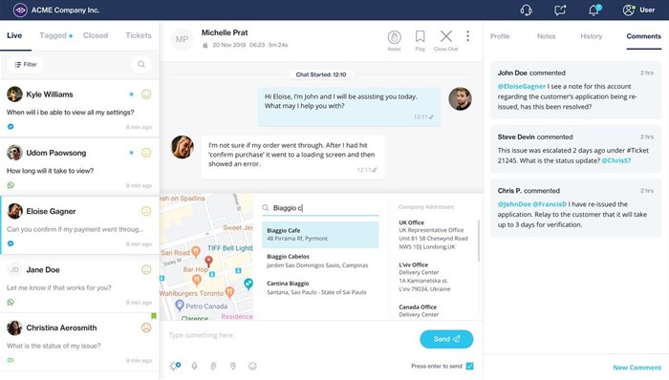The width and height of the screenshot is (669, 380).
Task: Click the agent John avatar photo
Action: 460,99
